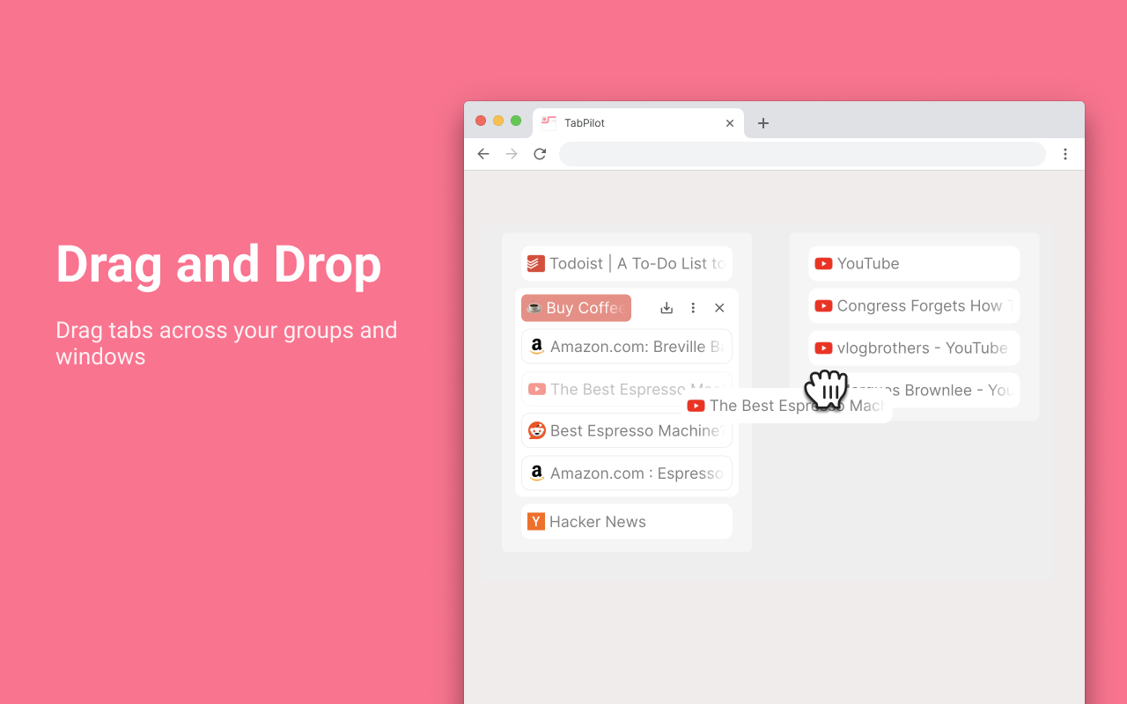Close the Buy Coffee group

pos(719,307)
